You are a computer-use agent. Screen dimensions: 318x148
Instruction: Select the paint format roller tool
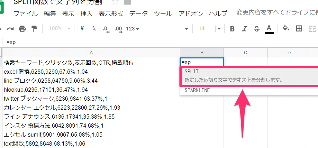point(34,29)
